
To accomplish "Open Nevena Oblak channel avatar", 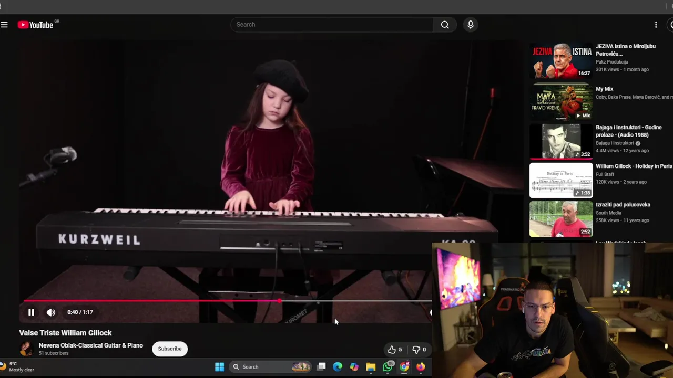I will (x=26, y=349).
